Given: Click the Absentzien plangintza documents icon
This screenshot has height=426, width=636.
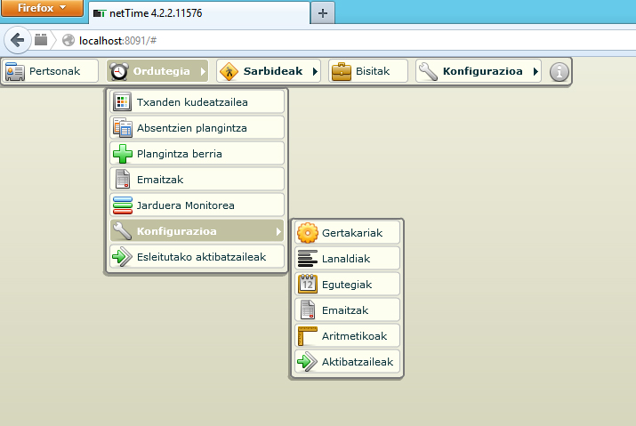Looking at the screenshot, I should coord(122,128).
